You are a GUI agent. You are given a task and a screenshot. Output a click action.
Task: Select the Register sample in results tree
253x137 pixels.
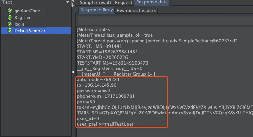[x=23, y=17]
